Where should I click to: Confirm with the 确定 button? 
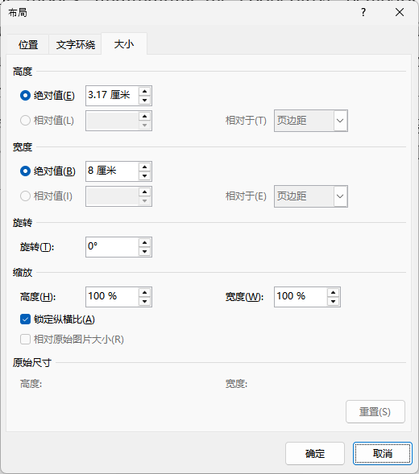pyautogui.click(x=315, y=453)
